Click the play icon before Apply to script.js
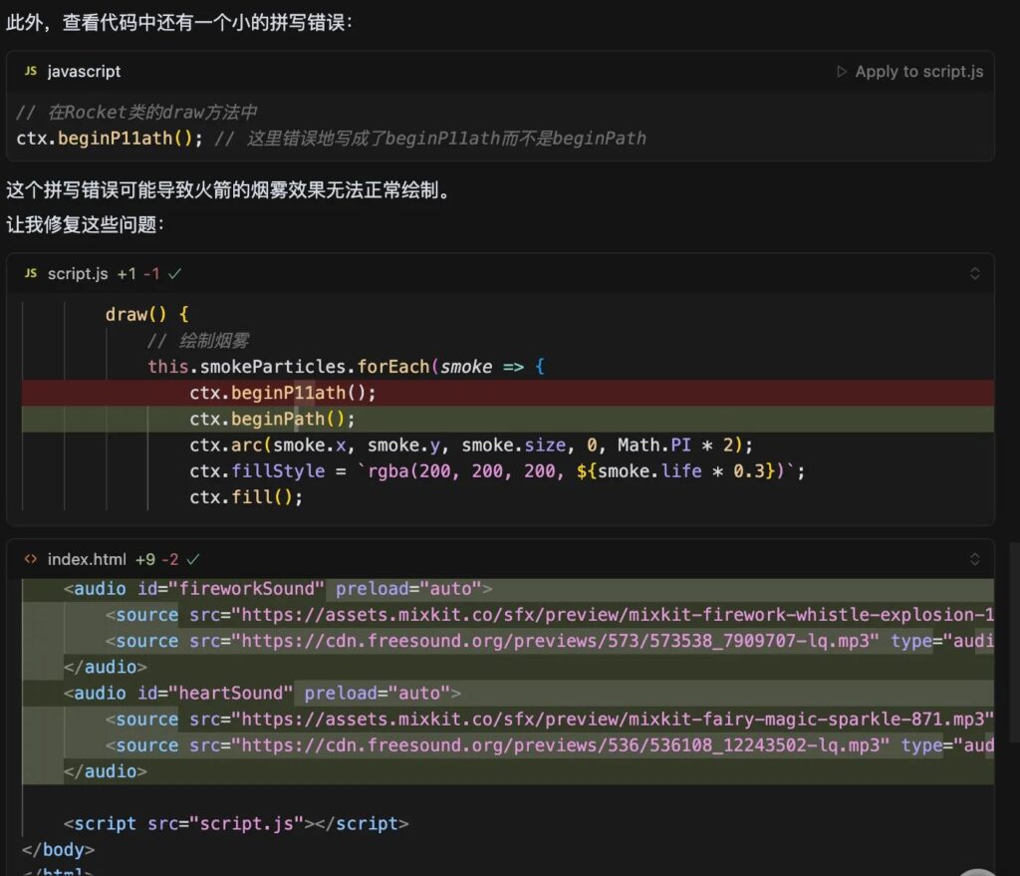The image size is (1020, 876). click(x=842, y=72)
